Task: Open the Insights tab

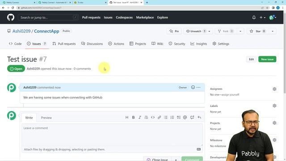Action: pyautogui.click(x=199, y=44)
